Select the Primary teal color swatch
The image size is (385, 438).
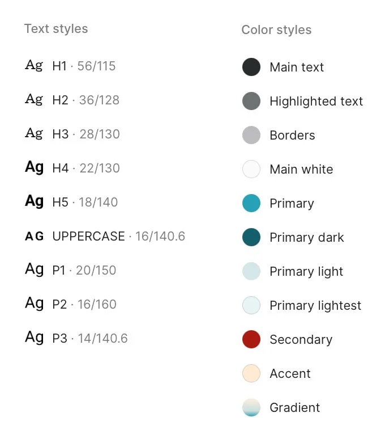251,203
